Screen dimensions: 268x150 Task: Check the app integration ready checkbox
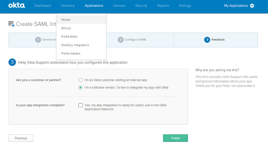pyautogui.click(x=80, y=105)
